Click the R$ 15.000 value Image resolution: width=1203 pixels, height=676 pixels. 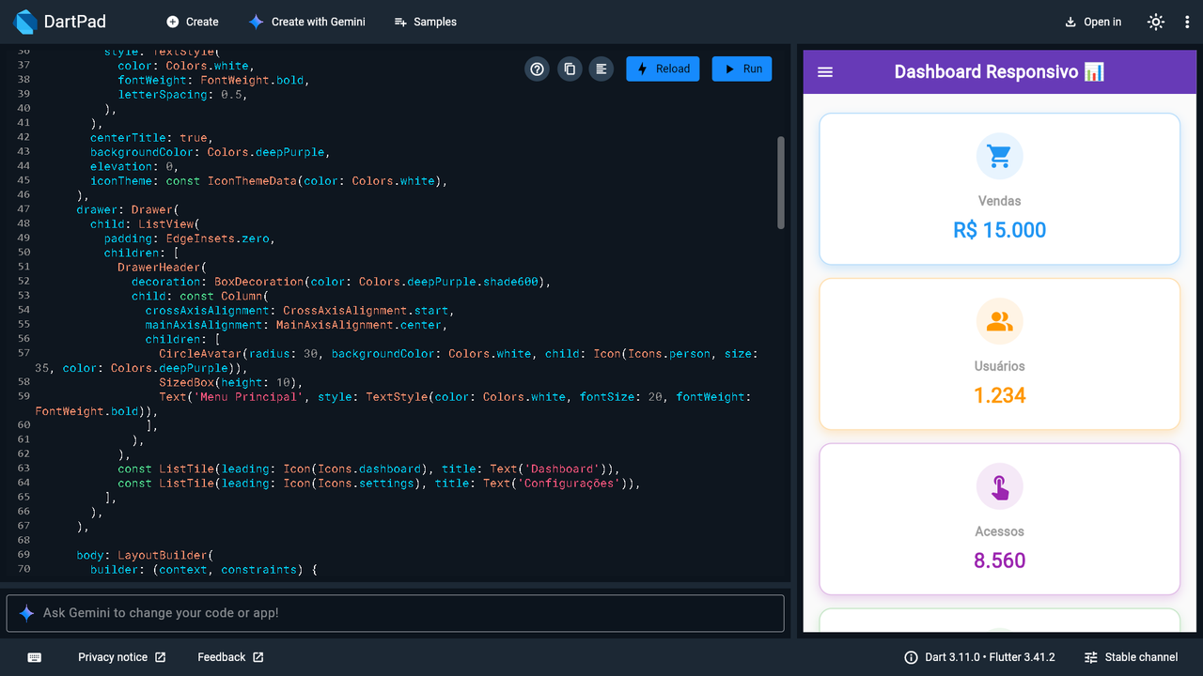[x=999, y=230]
